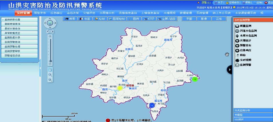This screenshot has width=273, height=122.
Task: Toggle 全屏/返回 fullscreen
Action: (167, 19)
